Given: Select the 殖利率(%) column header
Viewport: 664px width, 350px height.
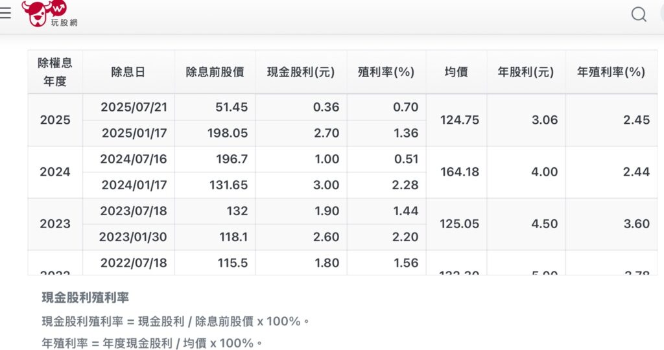Looking at the screenshot, I should [x=386, y=72].
